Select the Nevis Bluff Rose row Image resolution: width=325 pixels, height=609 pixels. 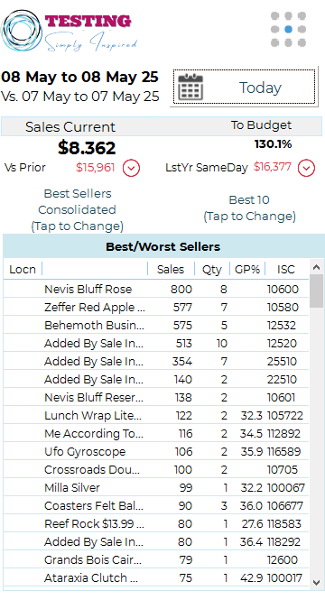(x=156, y=289)
